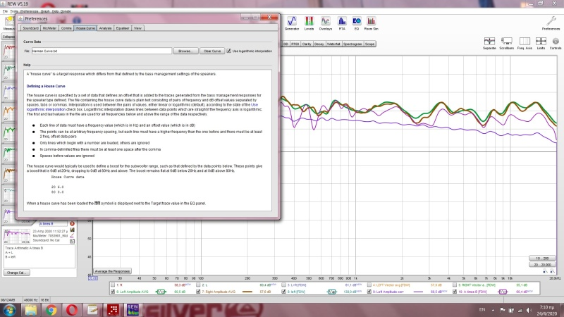
Task: Open the Tools menu
Action: (14, 12)
